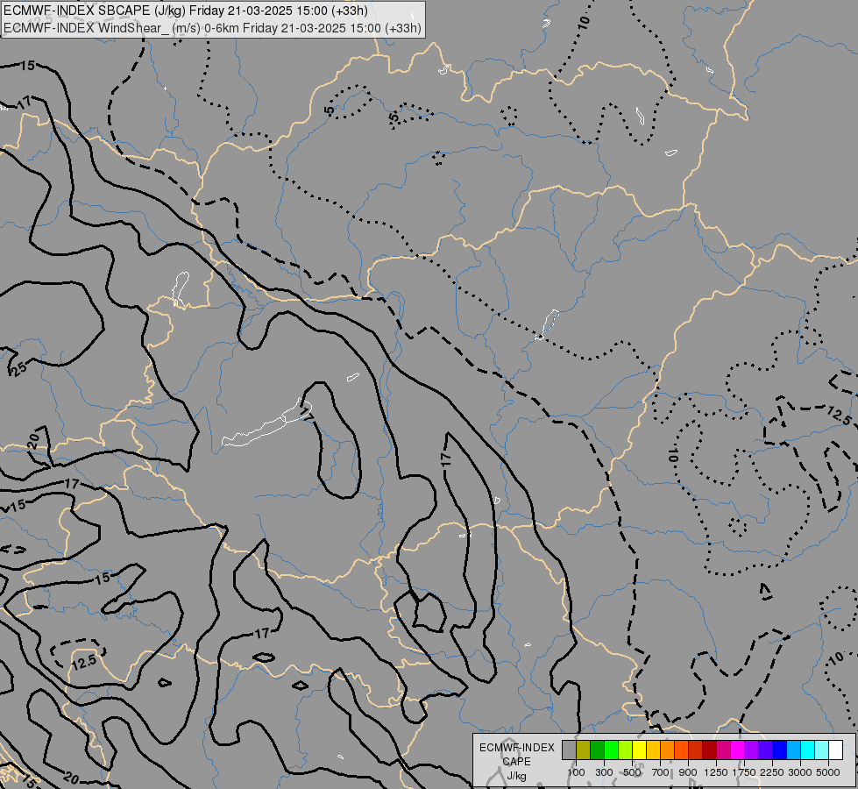Click the dark red legend swatch
858x789 pixels.
click(710, 750)
